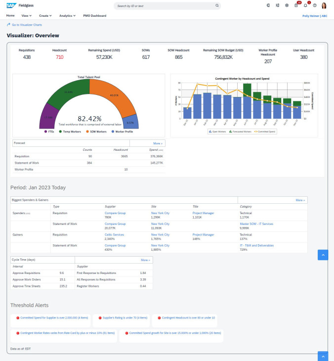This screenshot has height=361, width=334.
Task: Click the sliders configuration icon in header
Action: pyautogui.click(x=278, y=5)
